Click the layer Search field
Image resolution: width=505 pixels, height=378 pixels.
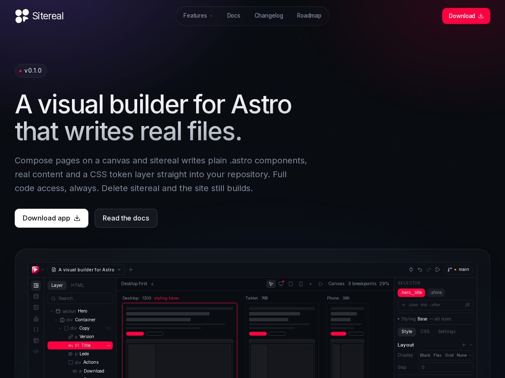click(80, 299)
